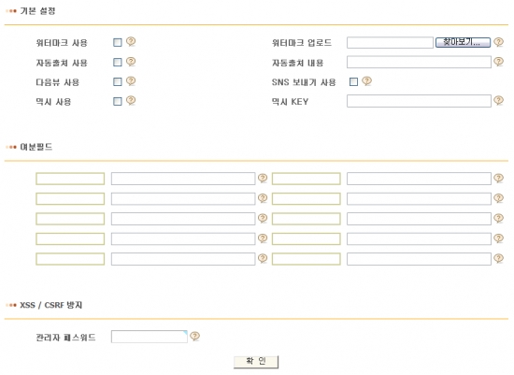Click into the 믹시 KEY text field

click(x=419, y=101)
